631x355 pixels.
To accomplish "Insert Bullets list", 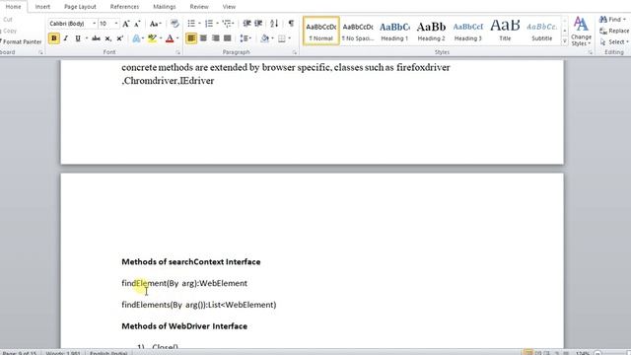I will [191, 24].
